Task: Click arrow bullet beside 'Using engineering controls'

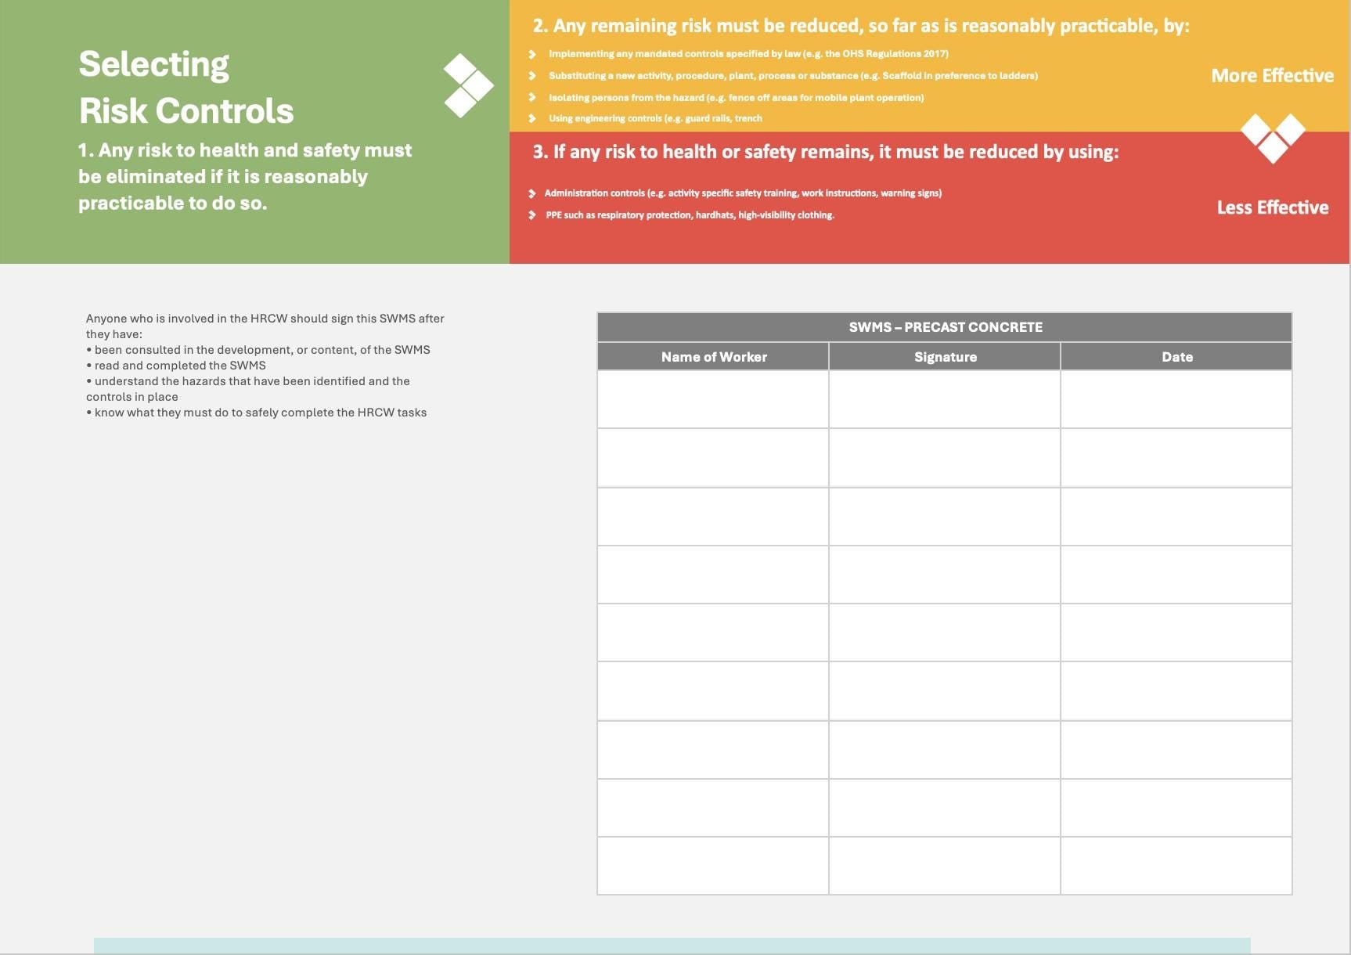Action: pyautogui.click(x=532, y=118)
